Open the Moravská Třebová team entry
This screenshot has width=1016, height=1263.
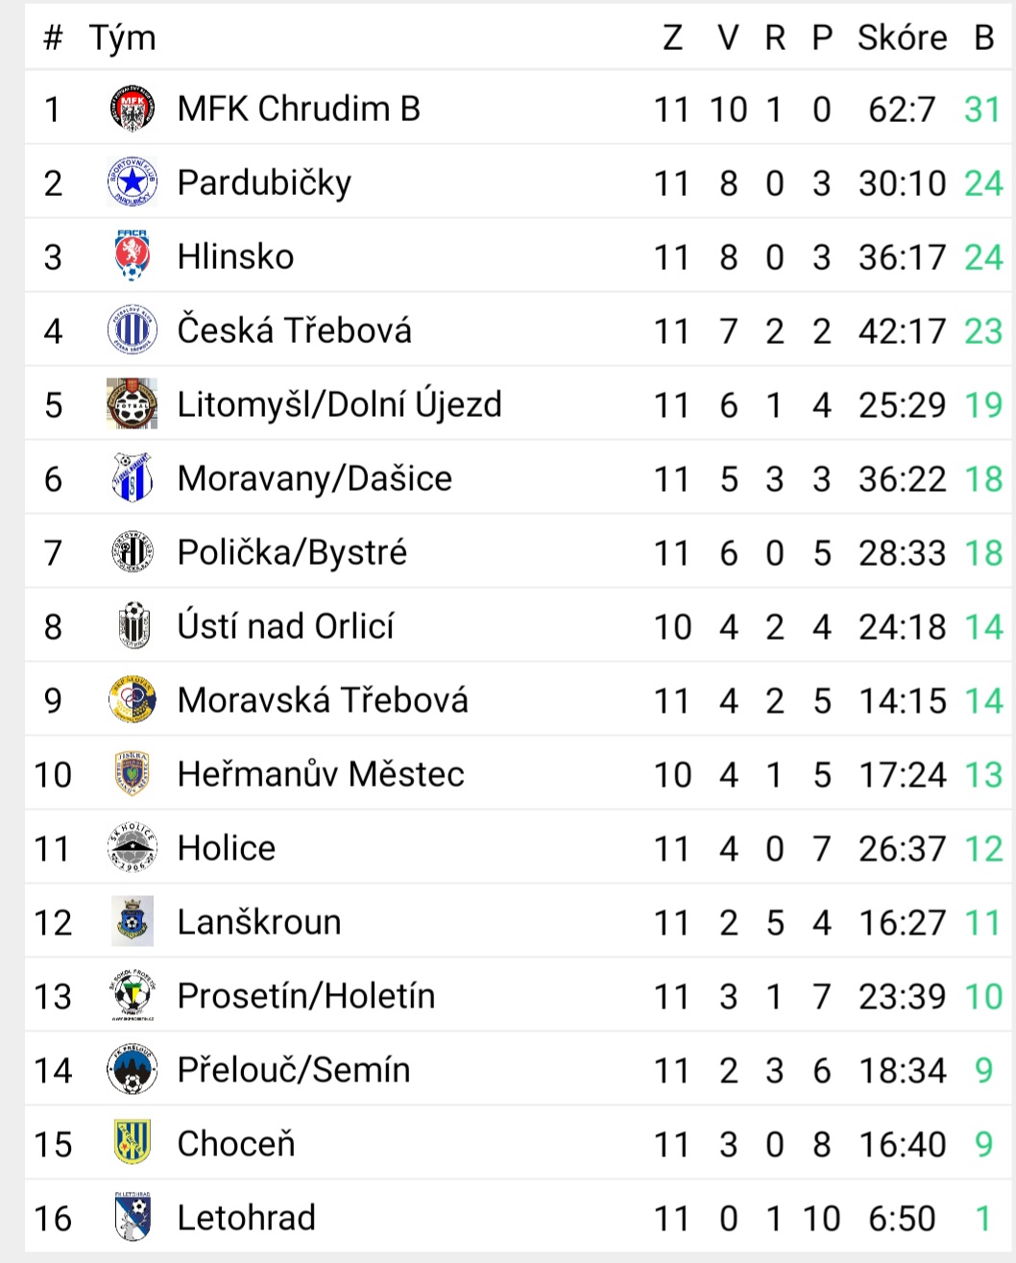(x=323, y=700)
